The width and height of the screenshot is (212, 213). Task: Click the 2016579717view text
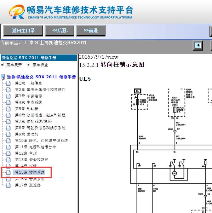tap(99, 57)
